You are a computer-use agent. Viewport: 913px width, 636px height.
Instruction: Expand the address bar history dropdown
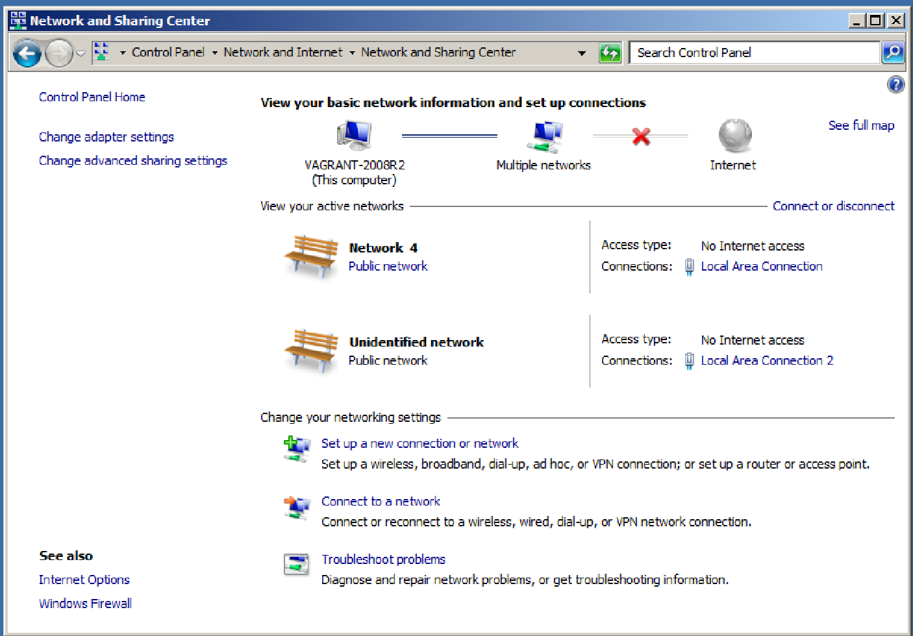(x=582, y=53)
